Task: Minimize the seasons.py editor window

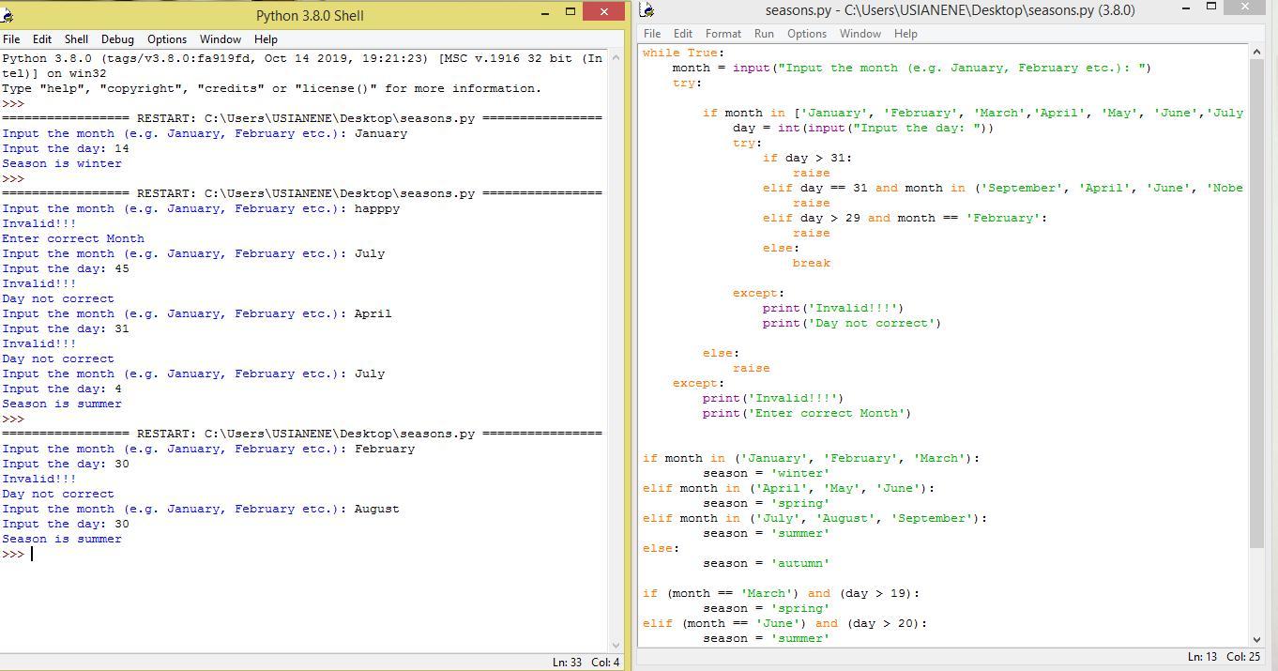Action: 1186,8
